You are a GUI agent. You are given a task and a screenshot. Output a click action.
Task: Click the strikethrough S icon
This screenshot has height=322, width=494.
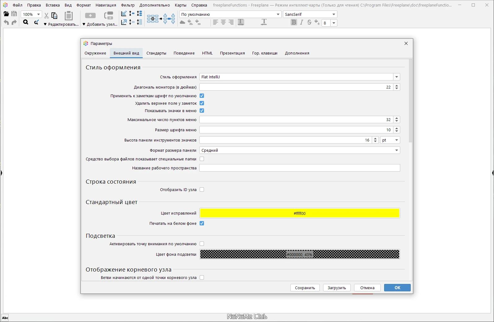tap(309, 22)
